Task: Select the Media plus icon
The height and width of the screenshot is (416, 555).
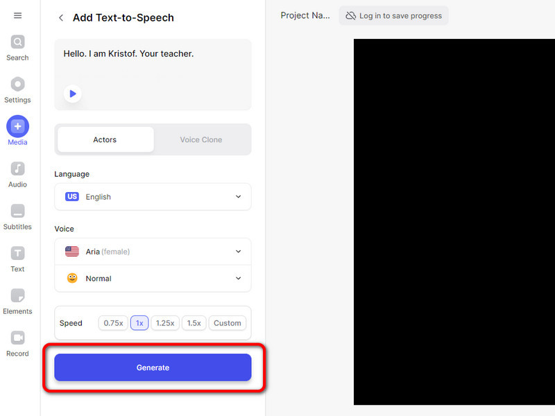Action: tap(17, 127)
